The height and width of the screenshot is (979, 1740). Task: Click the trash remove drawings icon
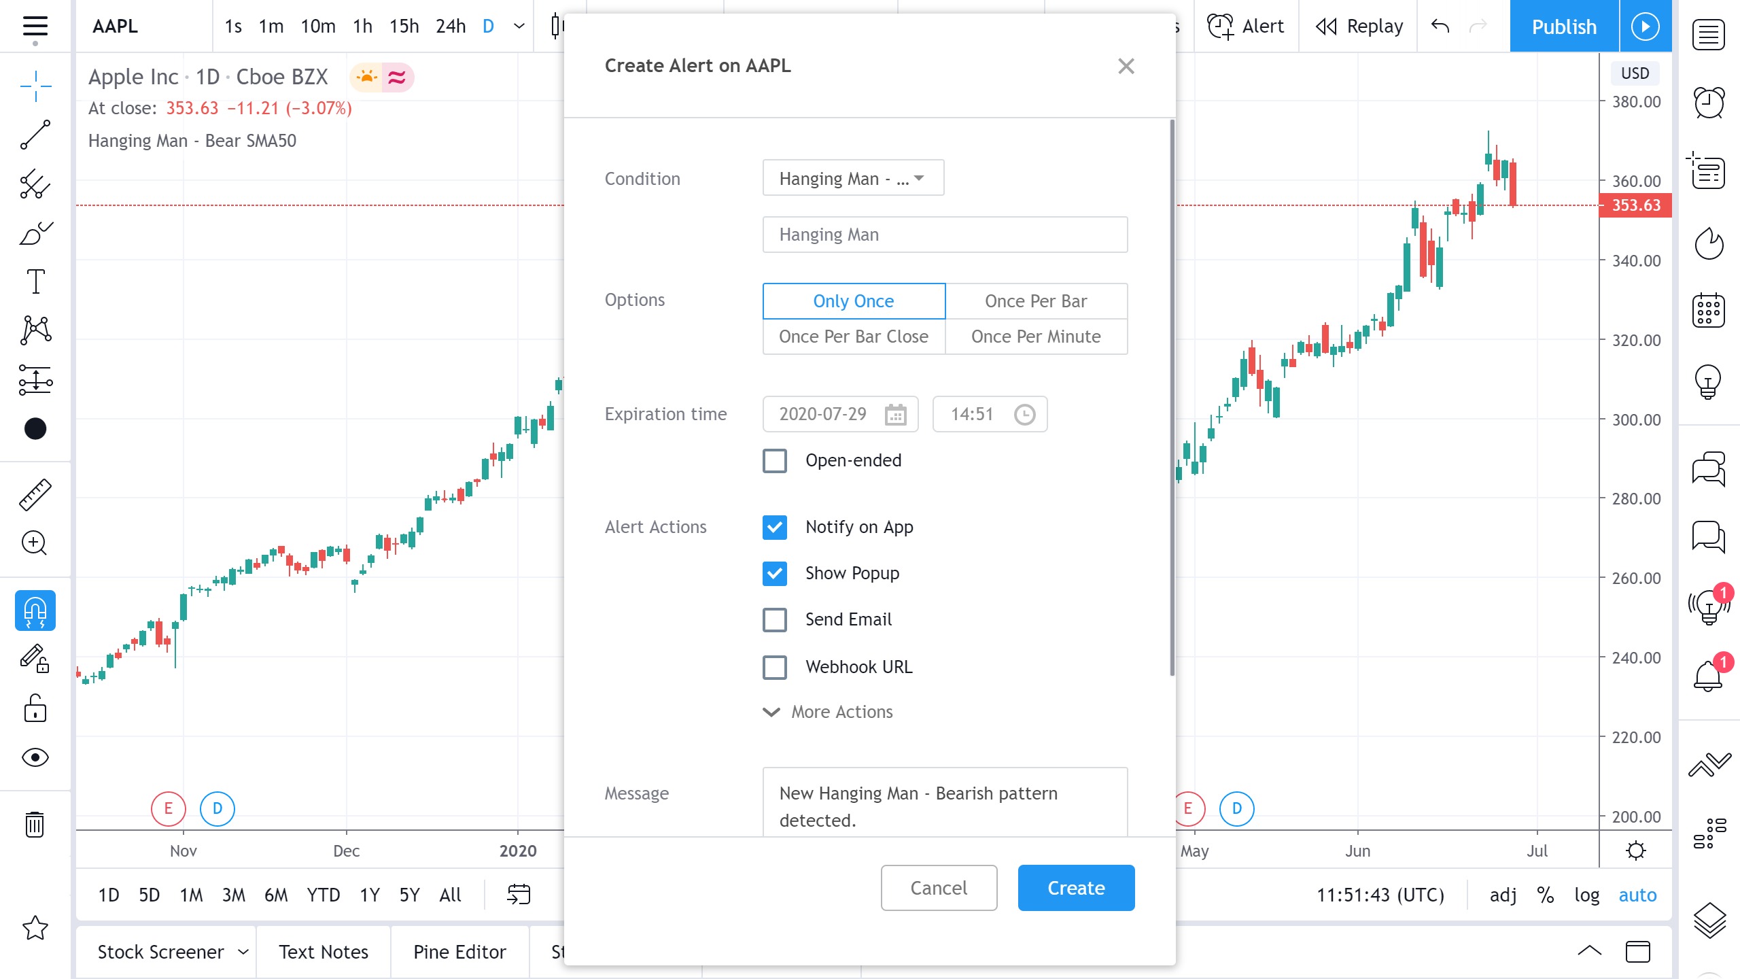(x=35, y=824)
